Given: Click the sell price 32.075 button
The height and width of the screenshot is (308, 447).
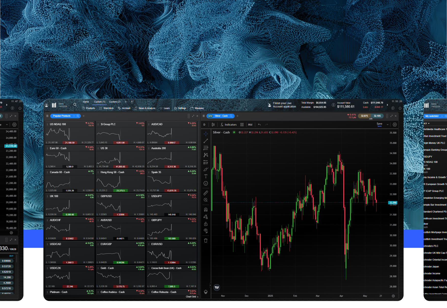Looking at the screenshot, I should [364, 116].
